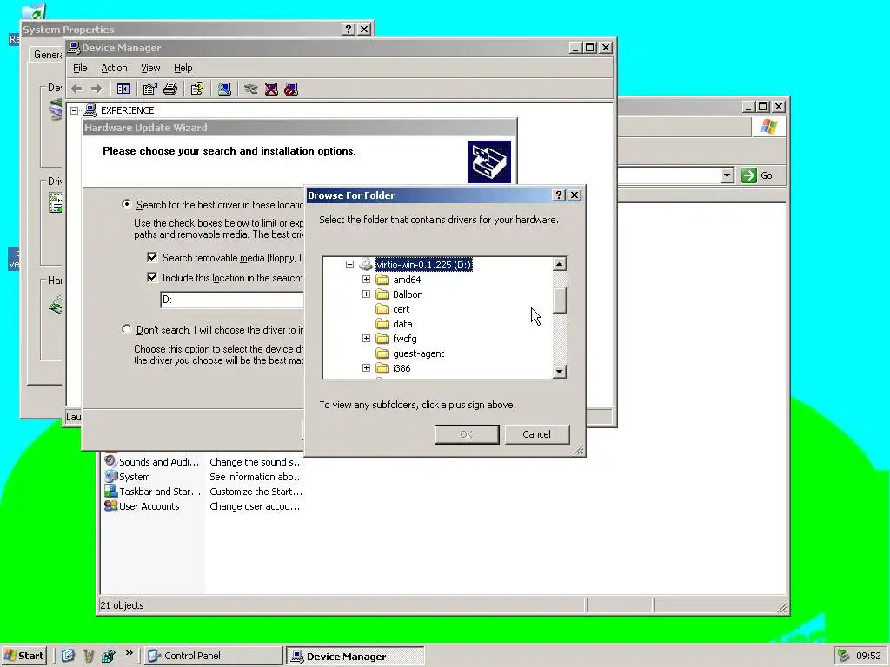Click Scan for hardware changes icon
The image size is (890, 667).
224,89
